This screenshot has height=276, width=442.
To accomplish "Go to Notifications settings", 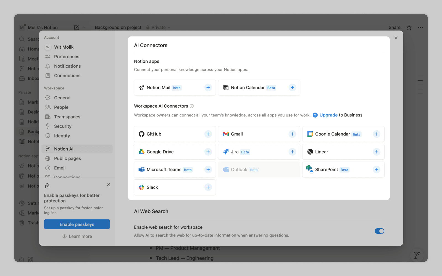I will click(77, 66).
